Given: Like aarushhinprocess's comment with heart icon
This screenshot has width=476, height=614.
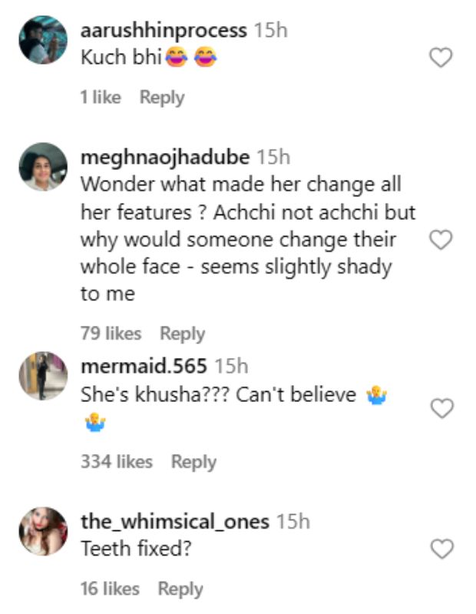Looking at the screenshot, I should point(440,57).
